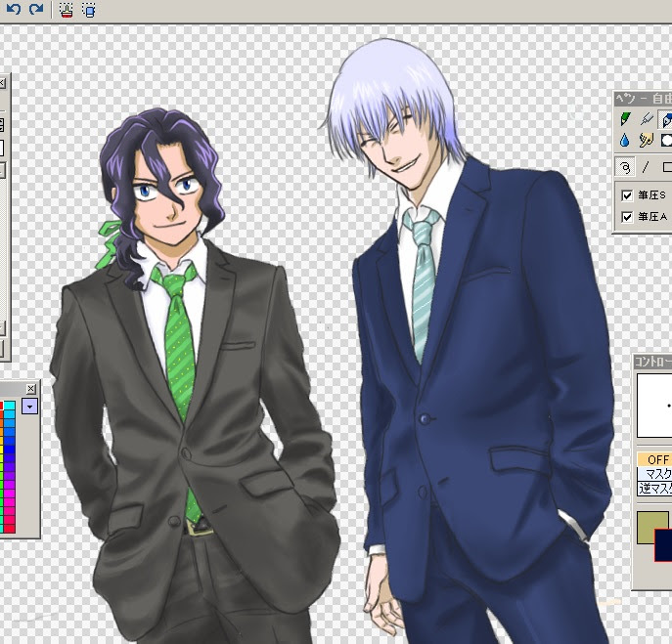Open the color palette dropdown arrow

(29, 406)
